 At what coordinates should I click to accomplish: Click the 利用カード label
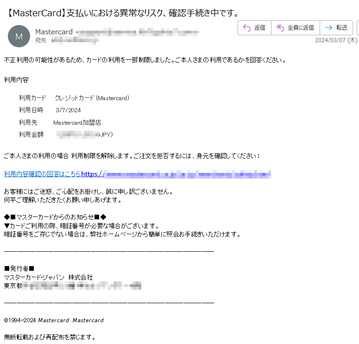pos(32,98)
